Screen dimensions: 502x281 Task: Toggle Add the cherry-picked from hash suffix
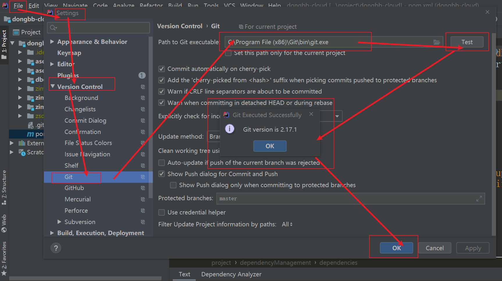[x=161, y=80]
